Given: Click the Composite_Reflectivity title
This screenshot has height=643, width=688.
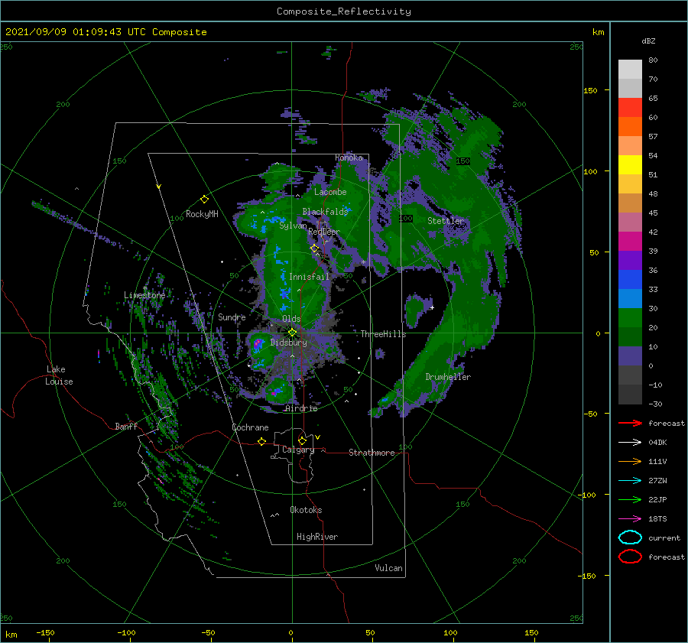Looking at the screenshot, I should coord(344,11).
